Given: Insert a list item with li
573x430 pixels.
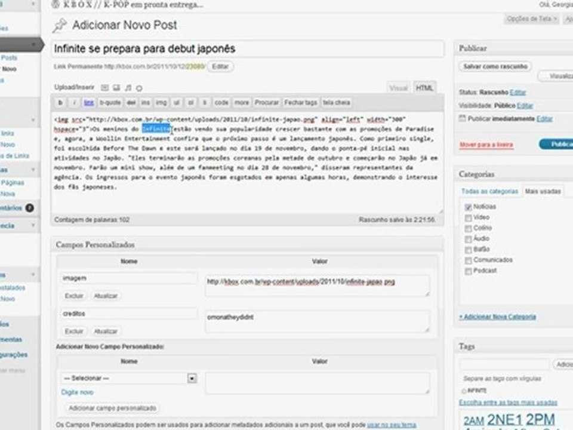Looking at the screenshot, I should [205, 103].
